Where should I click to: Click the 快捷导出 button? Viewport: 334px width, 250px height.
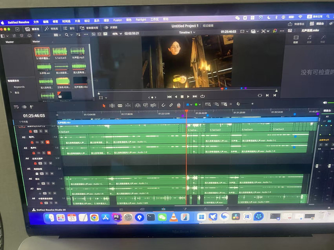pos(296,24)
